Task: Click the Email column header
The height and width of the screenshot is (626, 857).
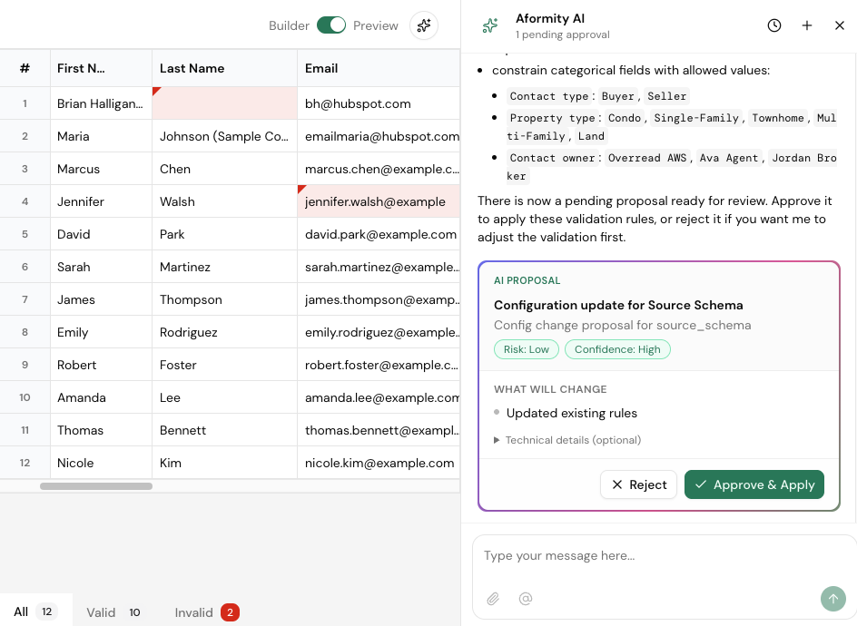Action: (x=379, y=68)
